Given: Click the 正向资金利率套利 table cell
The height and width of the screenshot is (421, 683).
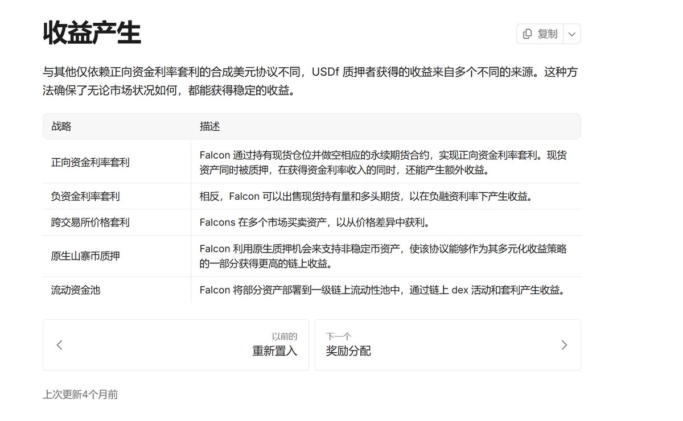Looking at the screenshot, I should pos(117,162).
